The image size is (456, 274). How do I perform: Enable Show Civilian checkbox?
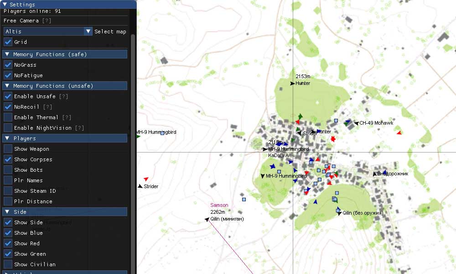pos(8,264)
